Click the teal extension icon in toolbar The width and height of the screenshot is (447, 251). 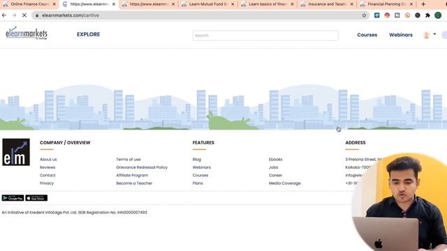click(377, 15)
